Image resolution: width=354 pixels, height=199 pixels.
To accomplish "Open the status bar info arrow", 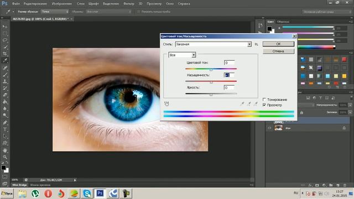I will (75, 180).
